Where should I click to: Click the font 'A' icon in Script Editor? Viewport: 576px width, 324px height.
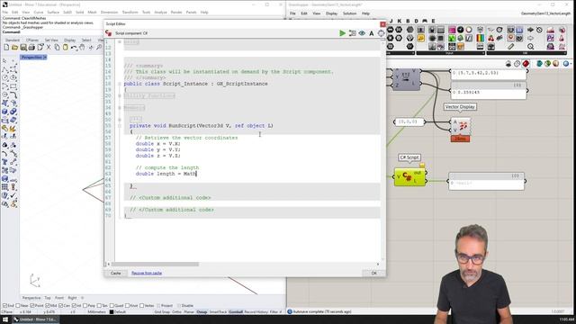tap(372, 33)
